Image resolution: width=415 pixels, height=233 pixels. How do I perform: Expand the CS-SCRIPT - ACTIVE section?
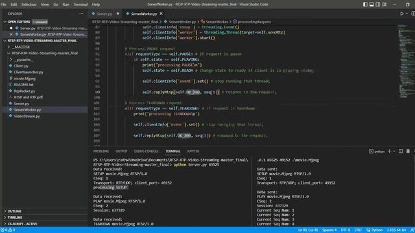click(x=5, y=224)
